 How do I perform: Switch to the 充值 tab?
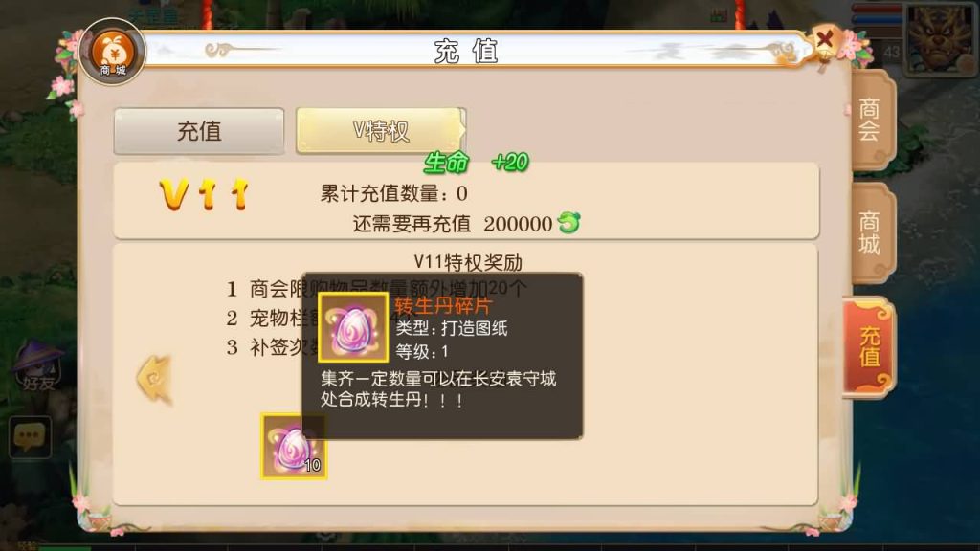click(199, 131)
